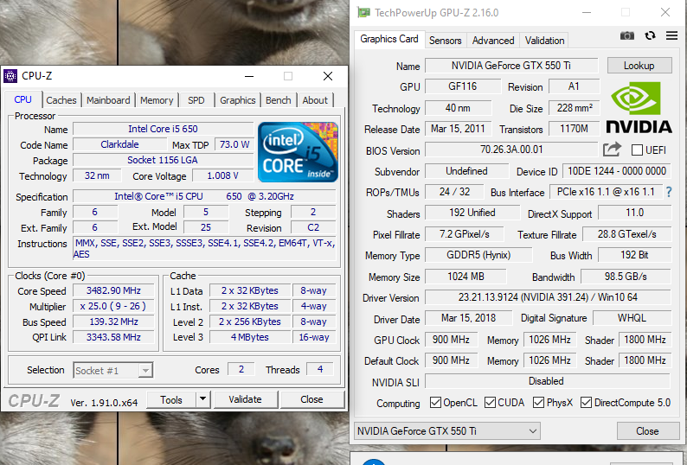Open the Bench tab
Image resolution: width=687 pixels, height=465 pixels.
279,100
